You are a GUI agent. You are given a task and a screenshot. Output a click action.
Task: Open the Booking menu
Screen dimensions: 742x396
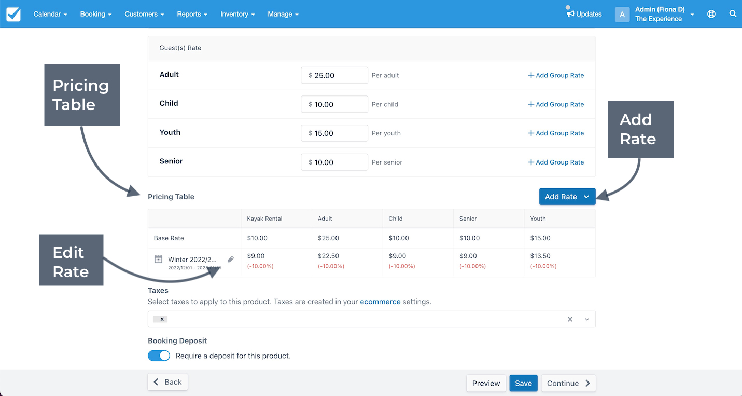pyautogui.click(x=96, y=14)
